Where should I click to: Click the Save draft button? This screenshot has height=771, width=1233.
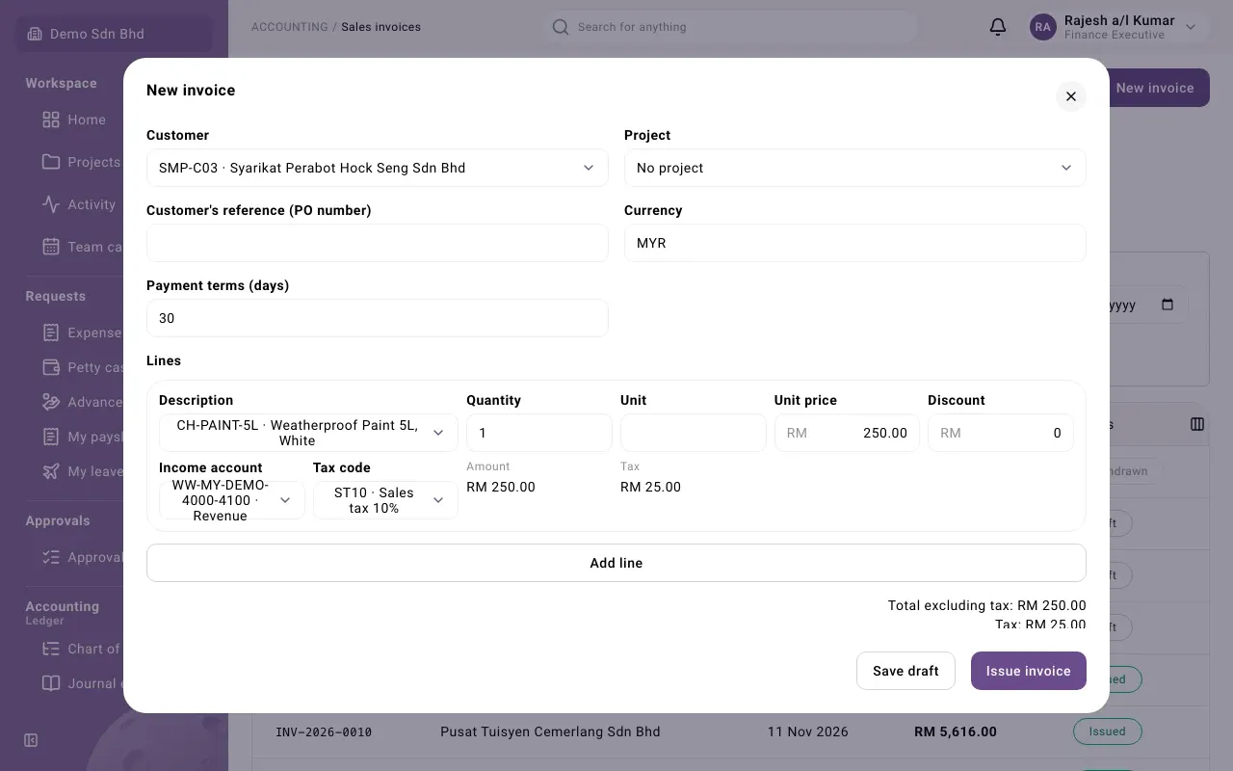click(905, 671)
